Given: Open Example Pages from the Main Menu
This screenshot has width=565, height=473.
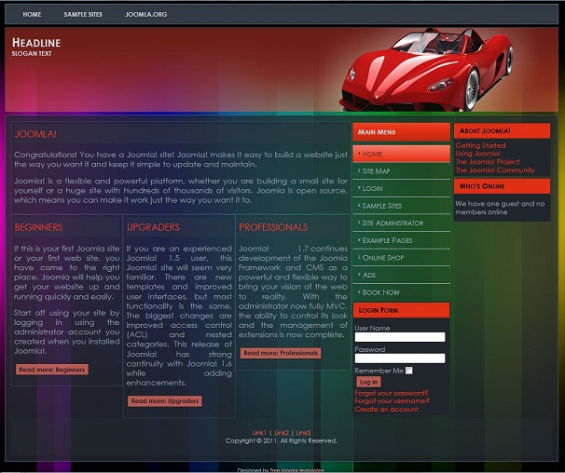Looking at the screenshot, I should 402,240.
